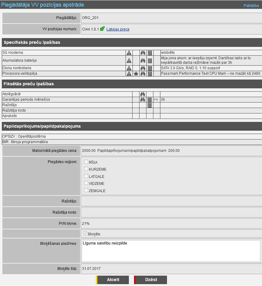Enable the LATGALE region checkbox

tap(86, 176)
